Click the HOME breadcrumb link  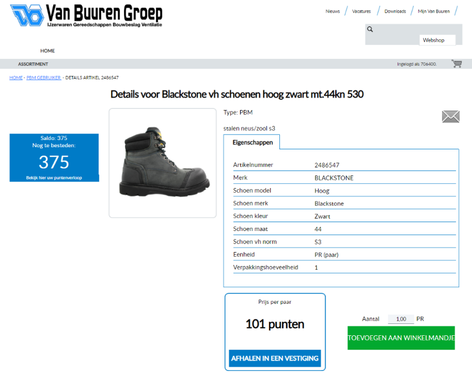[x=16, y=78]
